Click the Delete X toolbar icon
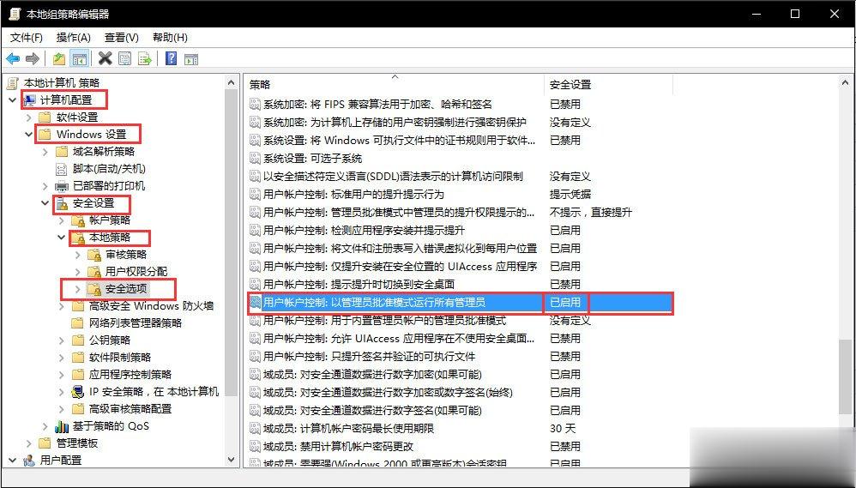The width and height of the screenshot is (856, 488). click(105, 58)
